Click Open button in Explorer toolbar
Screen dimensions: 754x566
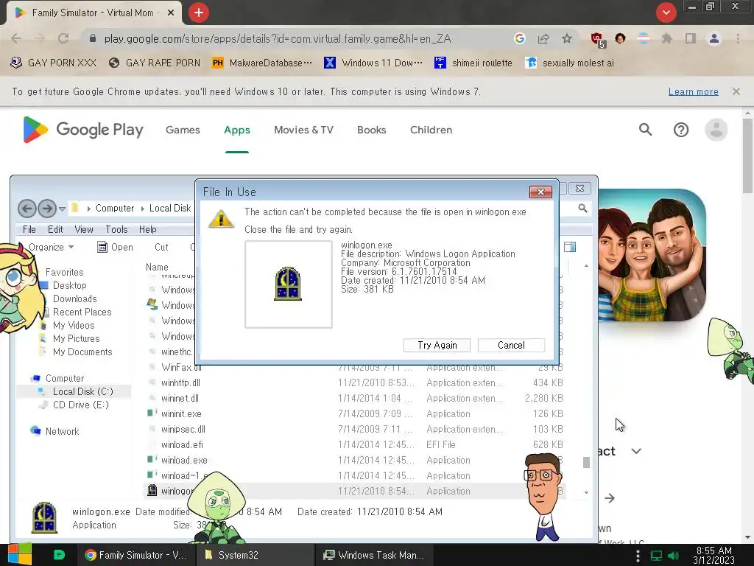[115, 247]
